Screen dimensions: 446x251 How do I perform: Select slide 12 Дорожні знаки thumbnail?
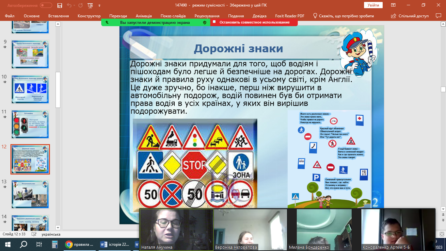coord(30,159)
